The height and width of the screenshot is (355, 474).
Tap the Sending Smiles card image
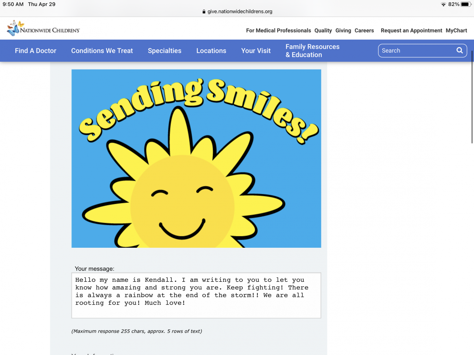pyautogui.click(x=196, y=159)
